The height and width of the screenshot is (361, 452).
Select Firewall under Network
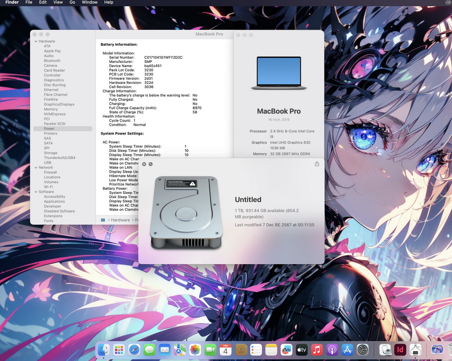point(50,172)
